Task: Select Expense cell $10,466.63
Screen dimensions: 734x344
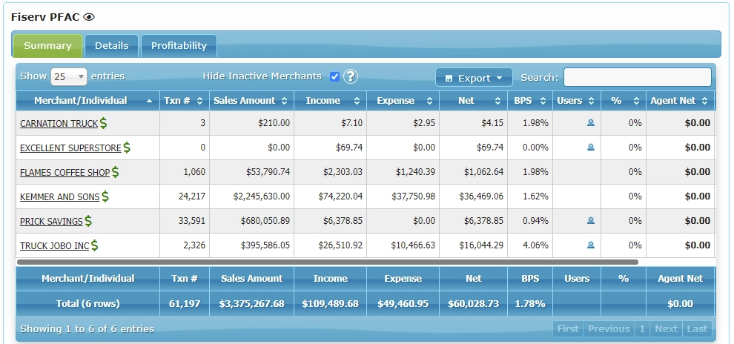Action: [403, 245]
